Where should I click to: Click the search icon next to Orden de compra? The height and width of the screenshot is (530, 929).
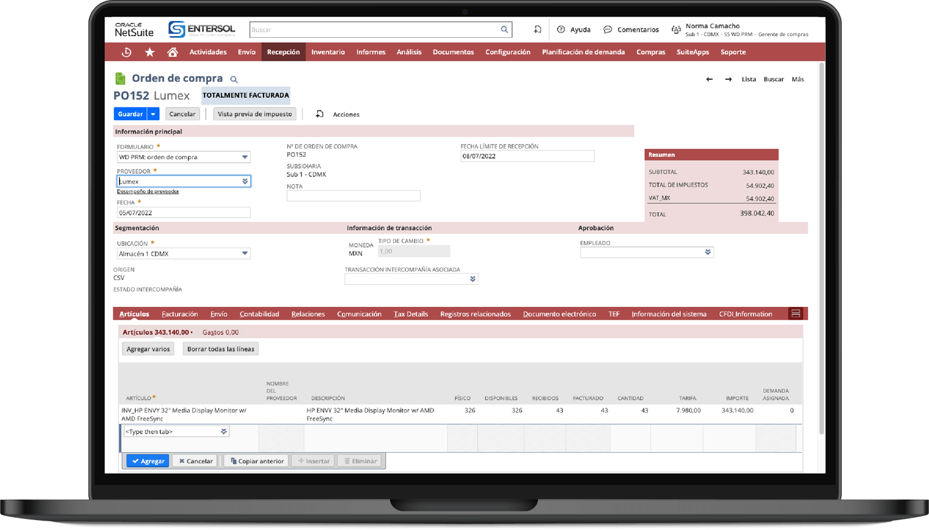(x=234, y=80)
